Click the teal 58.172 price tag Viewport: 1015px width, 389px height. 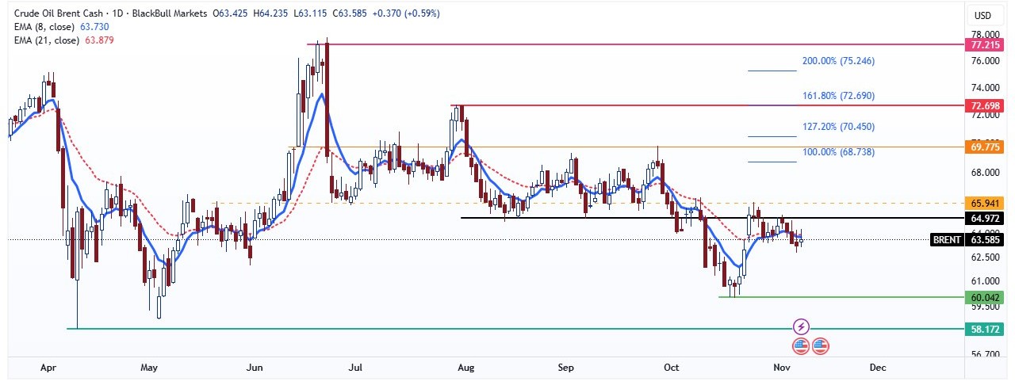pos(984,328)
